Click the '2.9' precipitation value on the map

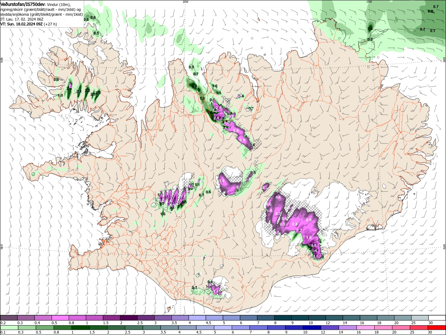tap(216, 118)
